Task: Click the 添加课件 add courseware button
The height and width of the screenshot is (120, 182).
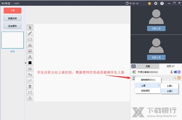Action: tap(12, 26)
